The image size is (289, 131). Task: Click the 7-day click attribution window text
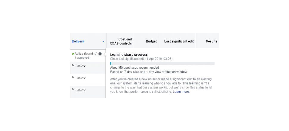(149, 72)
